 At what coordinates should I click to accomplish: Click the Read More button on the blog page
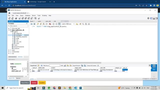click(25, 83)
